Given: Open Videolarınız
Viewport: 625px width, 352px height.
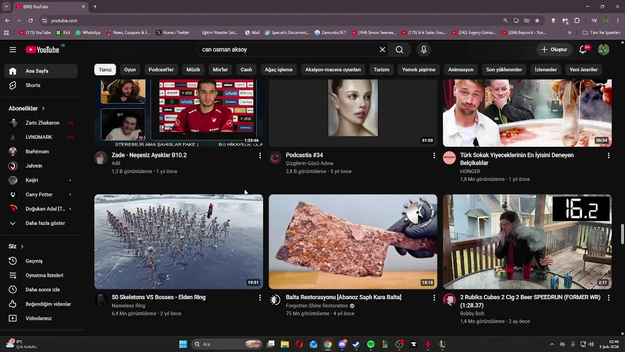Looking at the screenshot, I should tap(42, 318).
